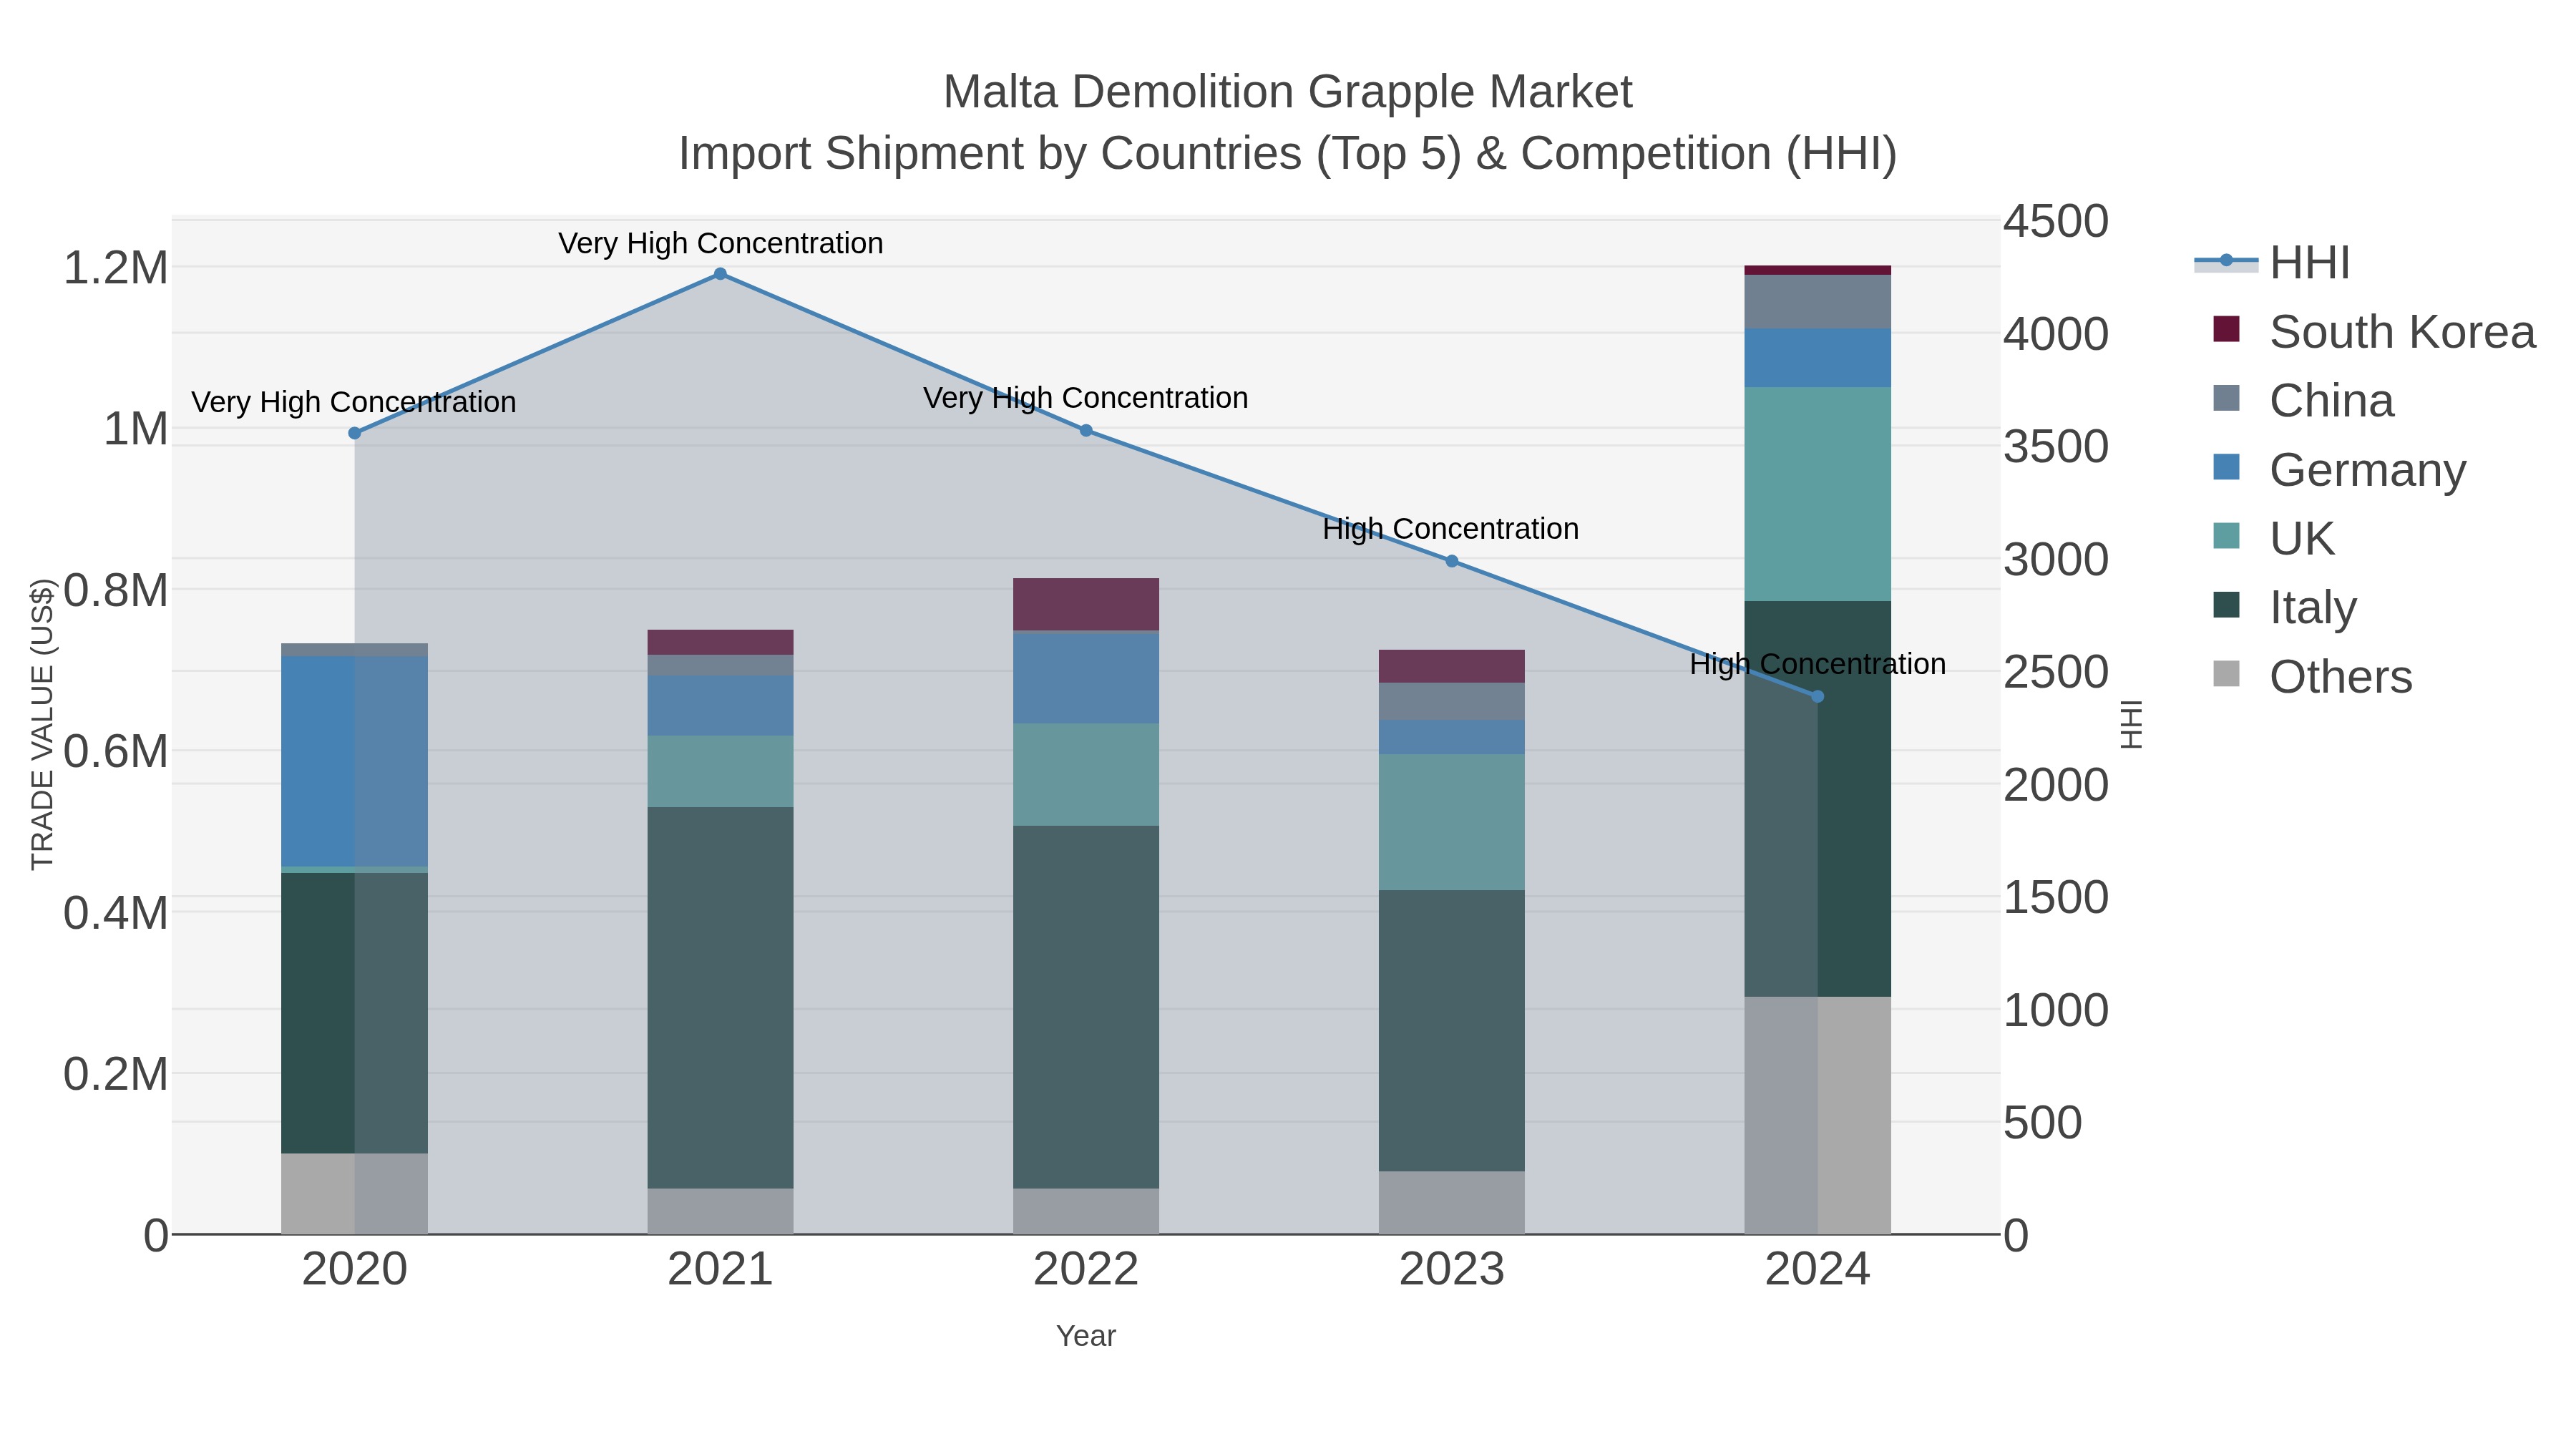Click the 2023 Others bar segment
This screenshot has height=1449, width=2576.
(1452, 1203)
